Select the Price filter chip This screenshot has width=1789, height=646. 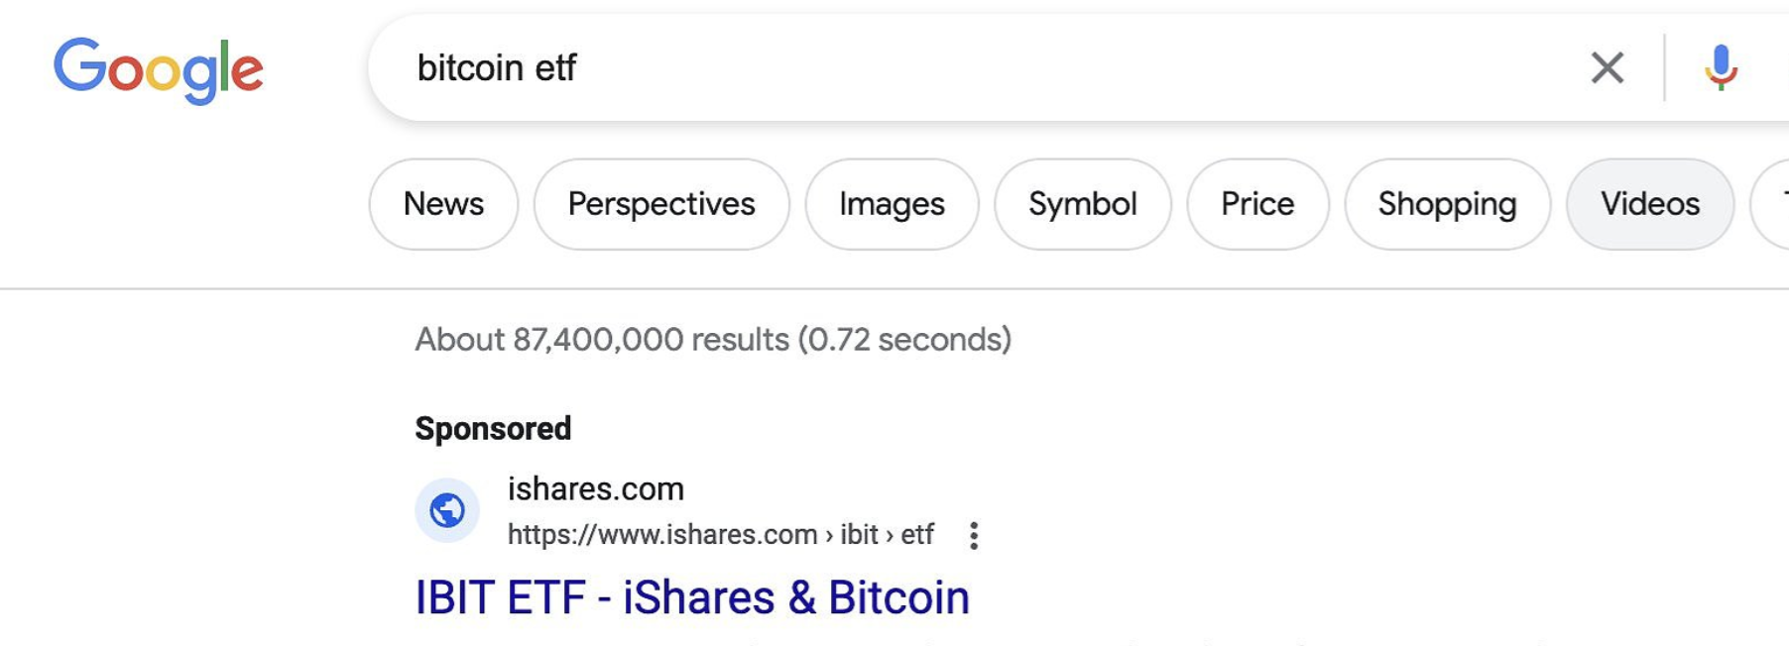(1257, 204)
